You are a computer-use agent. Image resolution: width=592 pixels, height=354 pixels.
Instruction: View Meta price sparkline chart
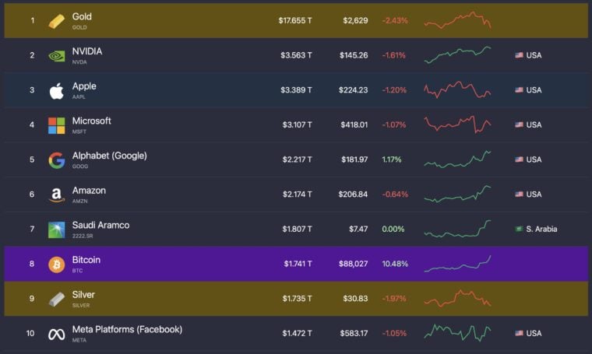click(457, 333)
